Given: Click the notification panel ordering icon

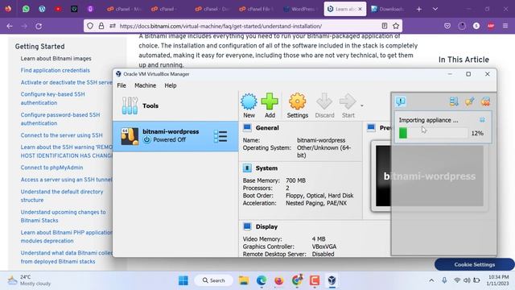Looking at the screenshot, I should (454, 101).
